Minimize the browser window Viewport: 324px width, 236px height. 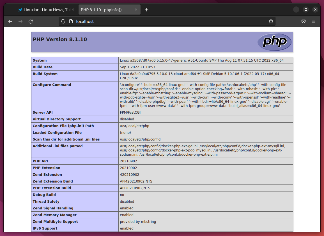pyautogui.click(x=296, y=10)
